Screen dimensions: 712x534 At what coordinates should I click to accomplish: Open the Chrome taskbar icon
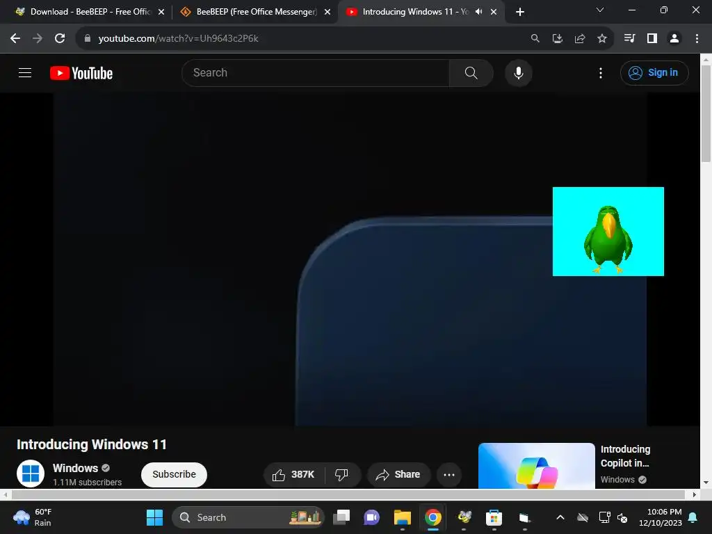click(432, 517)
